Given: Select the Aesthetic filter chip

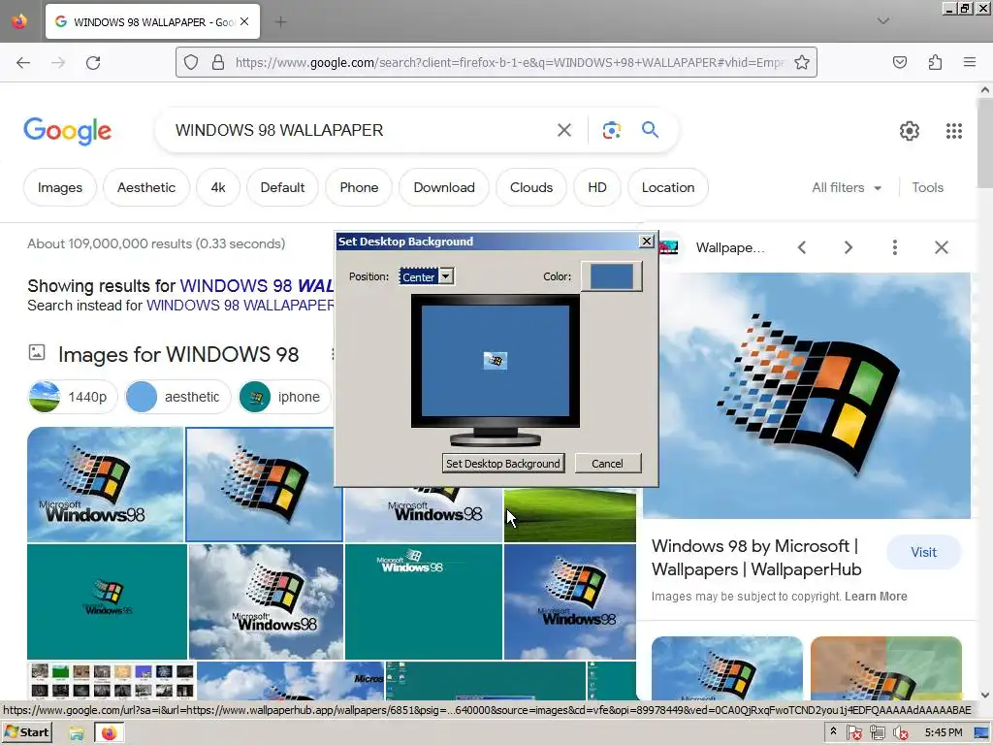Looking at the screenshot, I should tap(146, 187).
